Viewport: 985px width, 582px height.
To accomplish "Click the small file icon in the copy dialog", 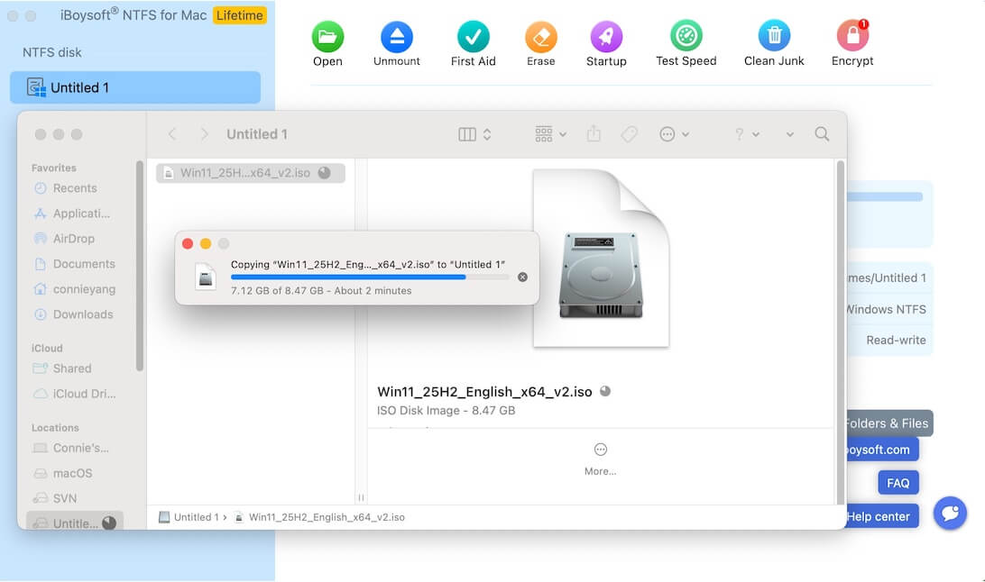I will [x=206, y=277].
